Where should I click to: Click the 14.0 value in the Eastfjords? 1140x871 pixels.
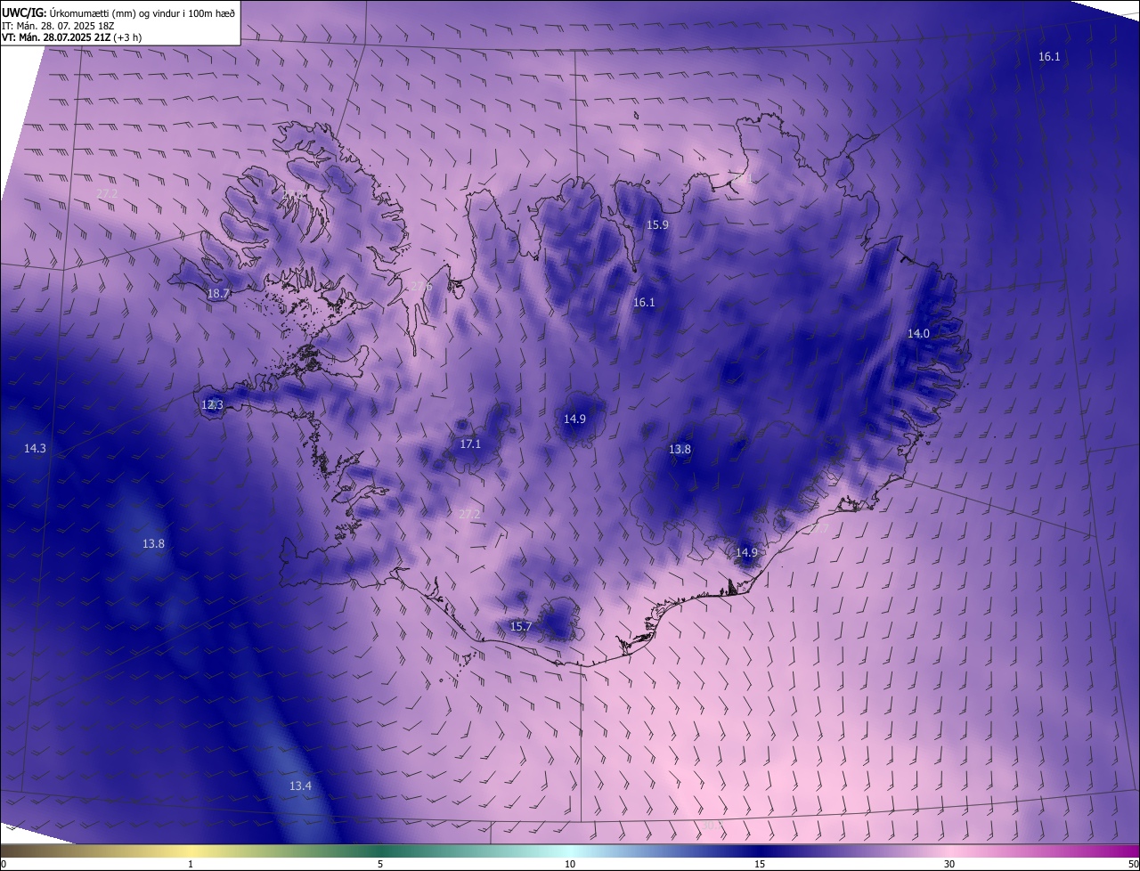pos(918,333)
